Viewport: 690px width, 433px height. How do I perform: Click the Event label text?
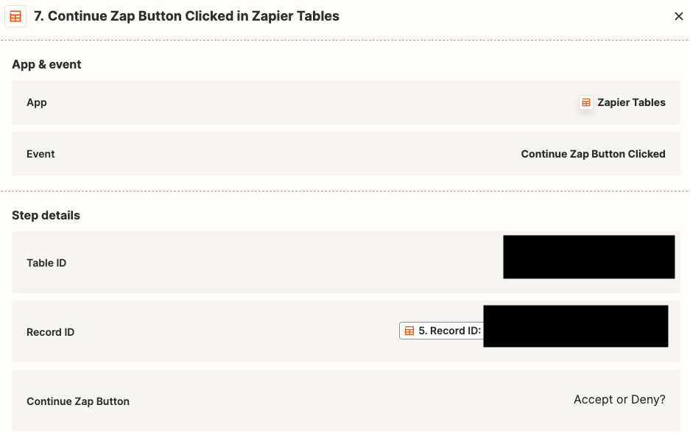[41, 154]
